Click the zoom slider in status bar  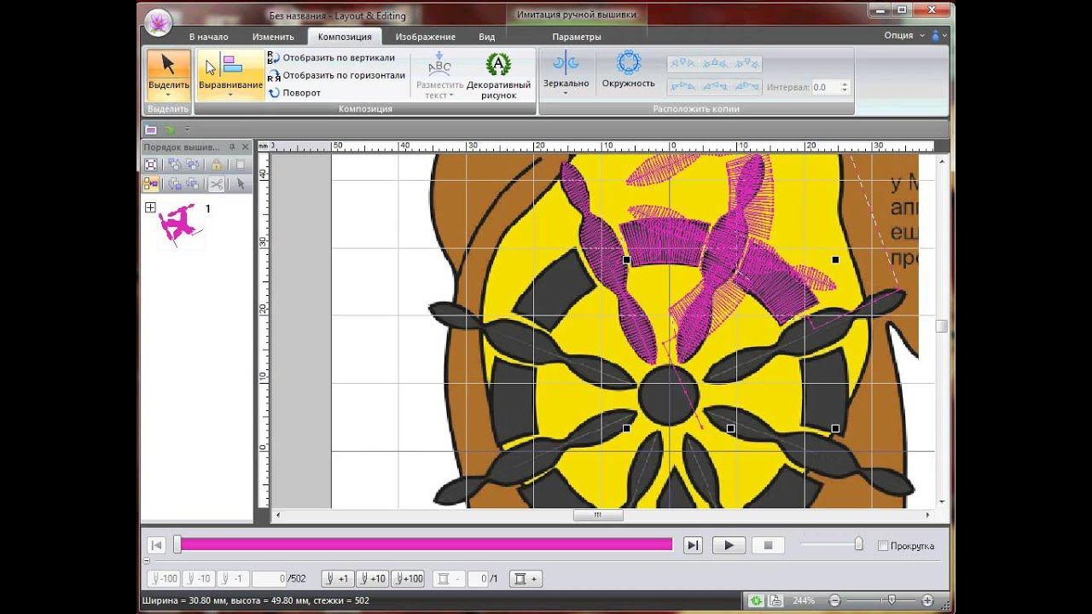892,600
